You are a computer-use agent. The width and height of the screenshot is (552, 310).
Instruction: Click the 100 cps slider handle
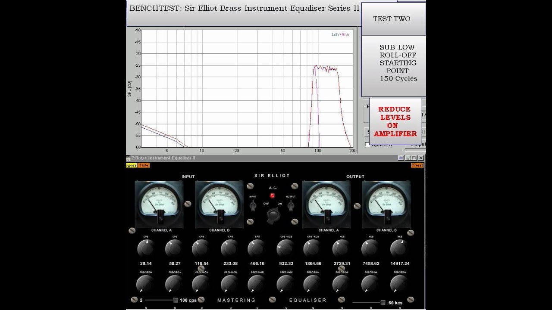(176, 300)
